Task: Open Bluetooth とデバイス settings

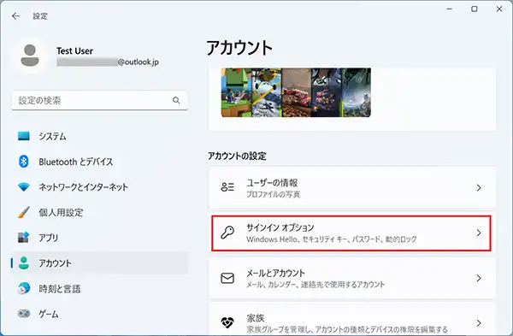Action: pyautogui.click(x=100, y=162)
